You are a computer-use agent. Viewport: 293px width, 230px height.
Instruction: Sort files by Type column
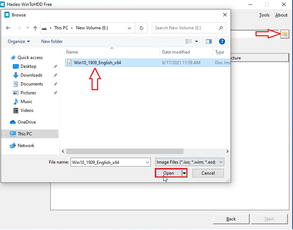coord(219,52)
